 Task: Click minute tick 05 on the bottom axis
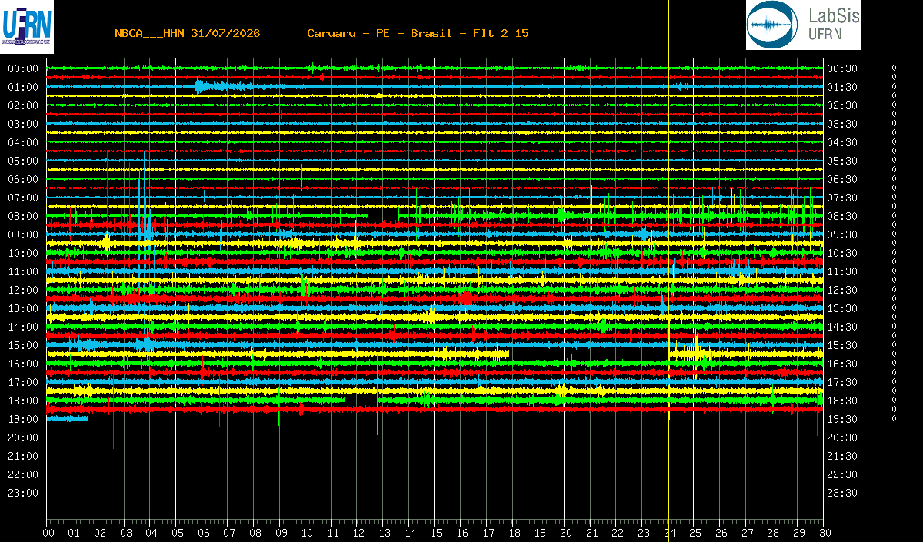(x=177, y=533)
